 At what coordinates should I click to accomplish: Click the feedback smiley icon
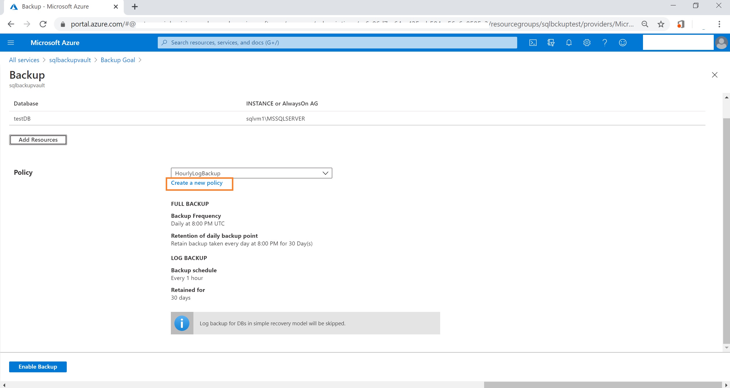[x=622, y=43]
